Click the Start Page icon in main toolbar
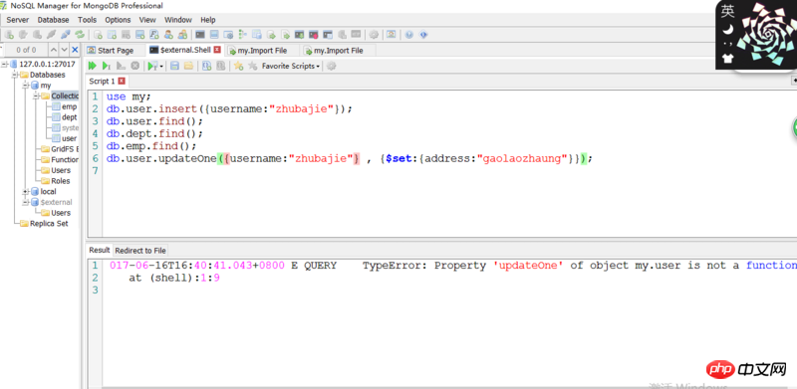The height and width of the screenshot is (389, 797). coord(391,35)
